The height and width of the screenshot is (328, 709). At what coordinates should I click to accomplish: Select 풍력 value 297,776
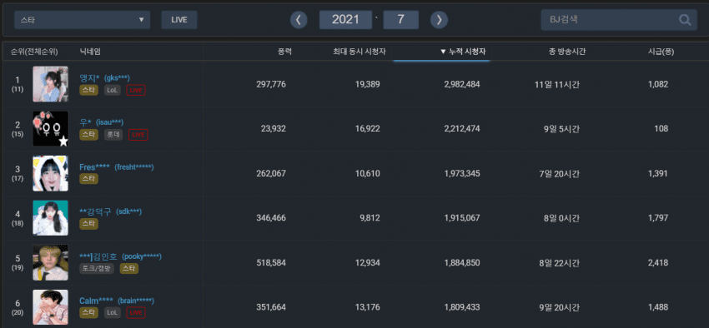(x=271, y=84)
